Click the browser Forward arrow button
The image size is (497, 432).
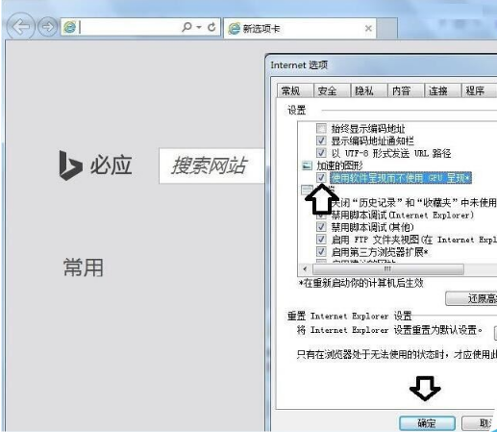click(47, 27)
